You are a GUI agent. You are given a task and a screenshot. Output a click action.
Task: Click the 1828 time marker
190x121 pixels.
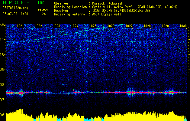pos(147,26)
